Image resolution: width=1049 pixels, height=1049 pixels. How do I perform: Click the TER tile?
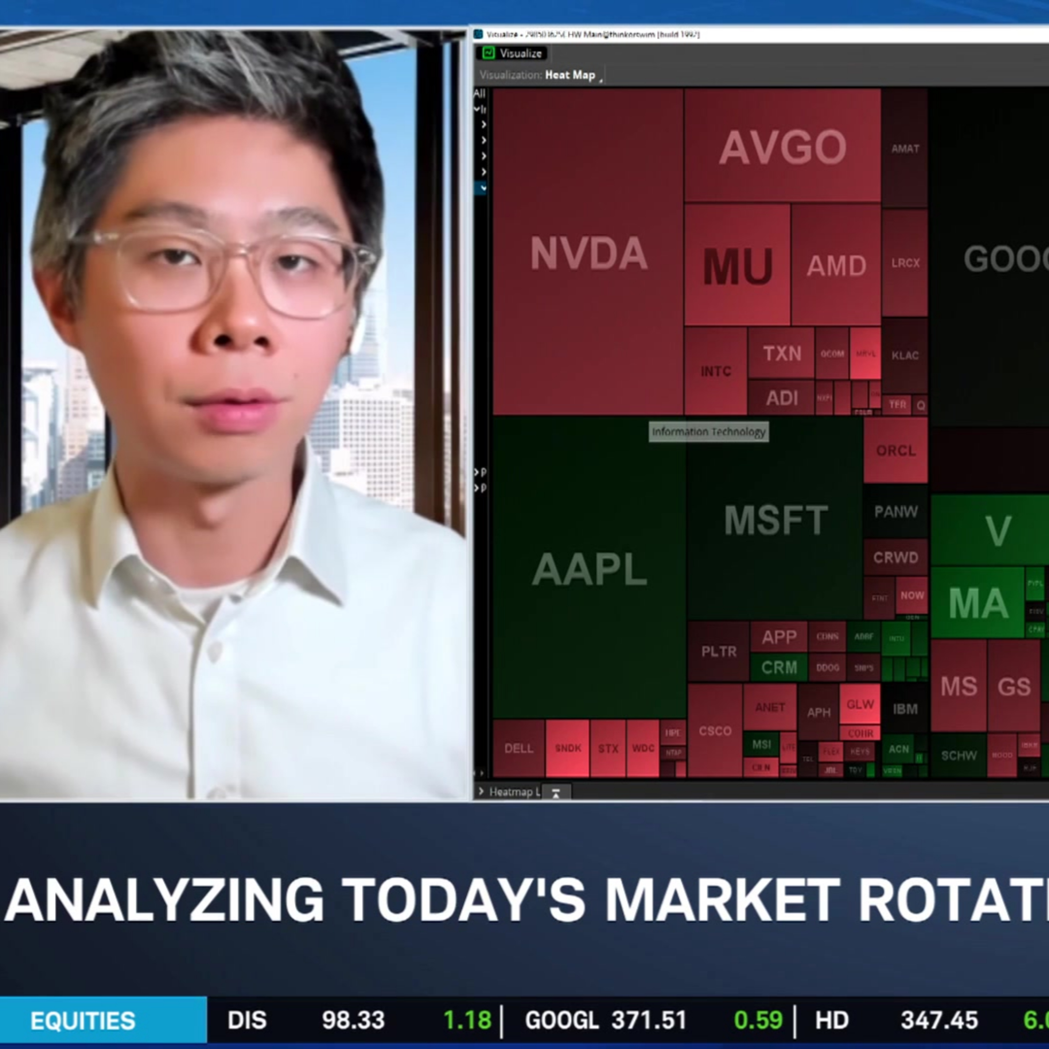coord(898,405)
